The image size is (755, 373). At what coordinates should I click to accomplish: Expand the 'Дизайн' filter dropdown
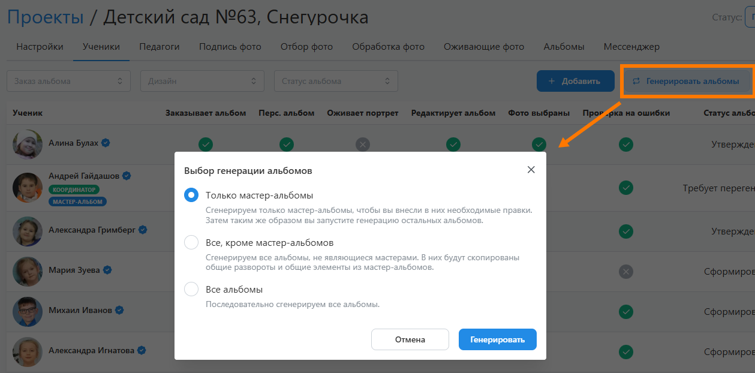click(x=202, y=81)
